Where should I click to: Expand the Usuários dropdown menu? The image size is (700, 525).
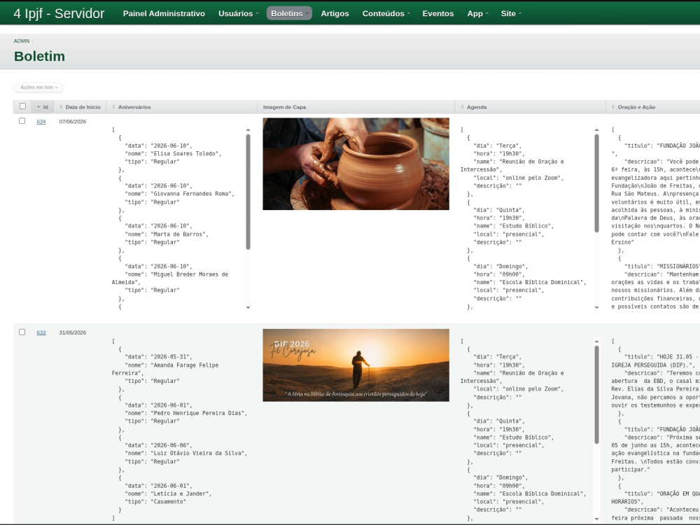click(x=238, y=13)
